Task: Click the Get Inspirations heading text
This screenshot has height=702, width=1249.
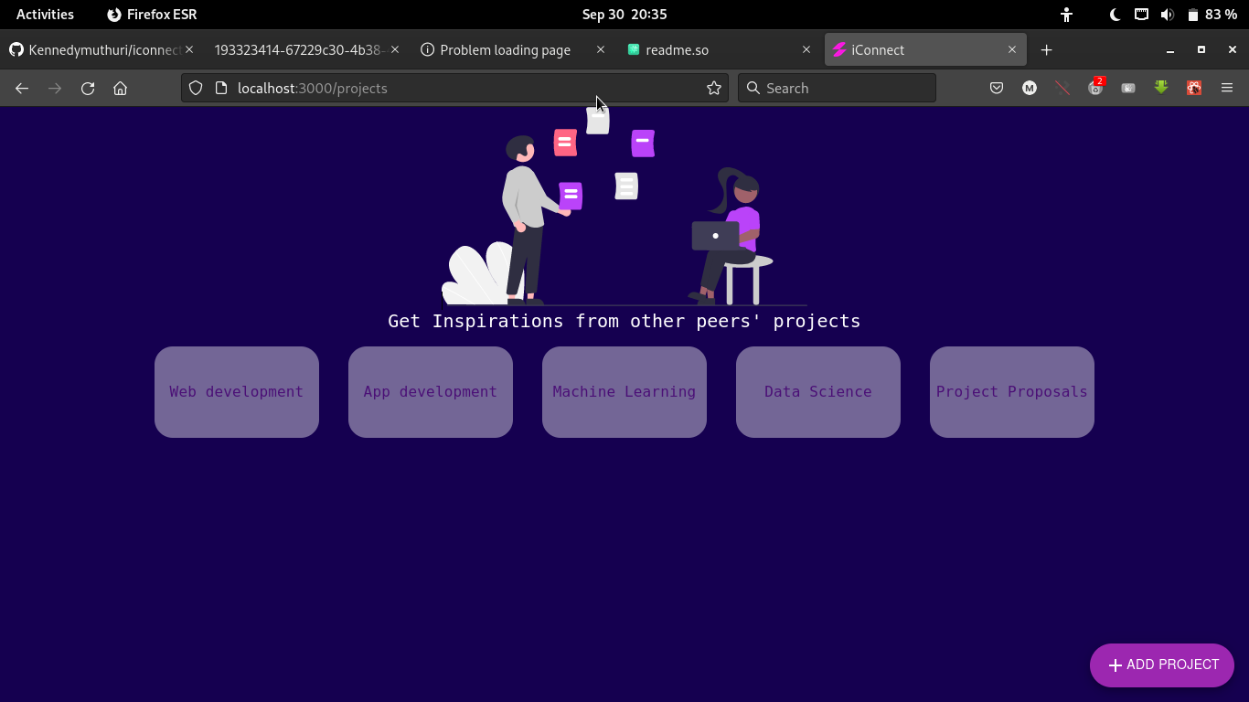Action: pyautogui.click(x=624, y=321)
